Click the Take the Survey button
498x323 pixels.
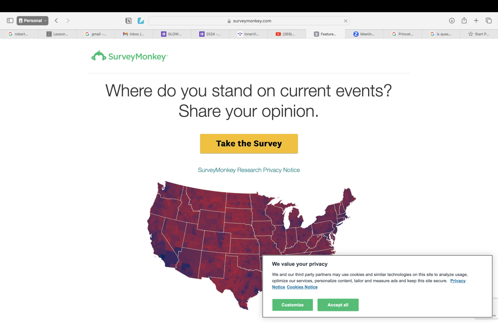[x=249, y=144]
